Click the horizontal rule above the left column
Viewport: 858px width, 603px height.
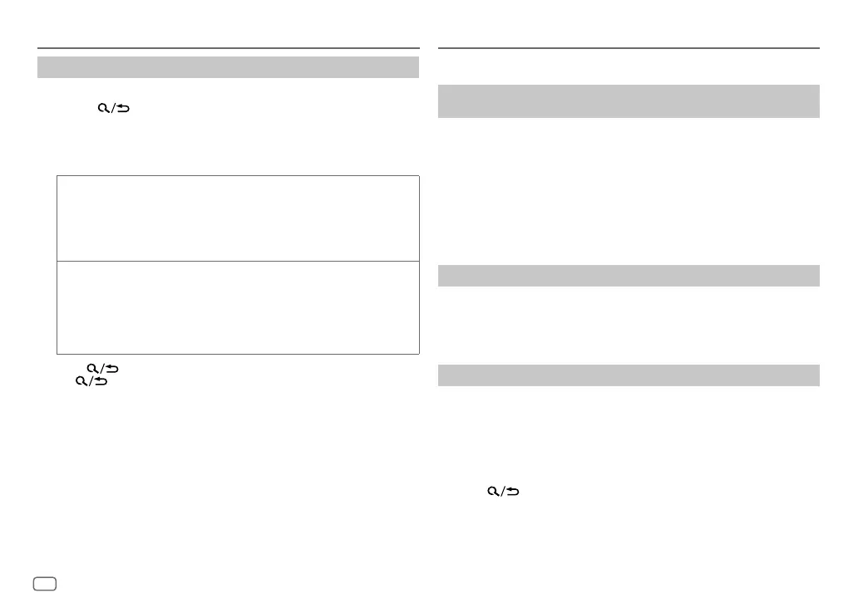click(x=228, y=49)
